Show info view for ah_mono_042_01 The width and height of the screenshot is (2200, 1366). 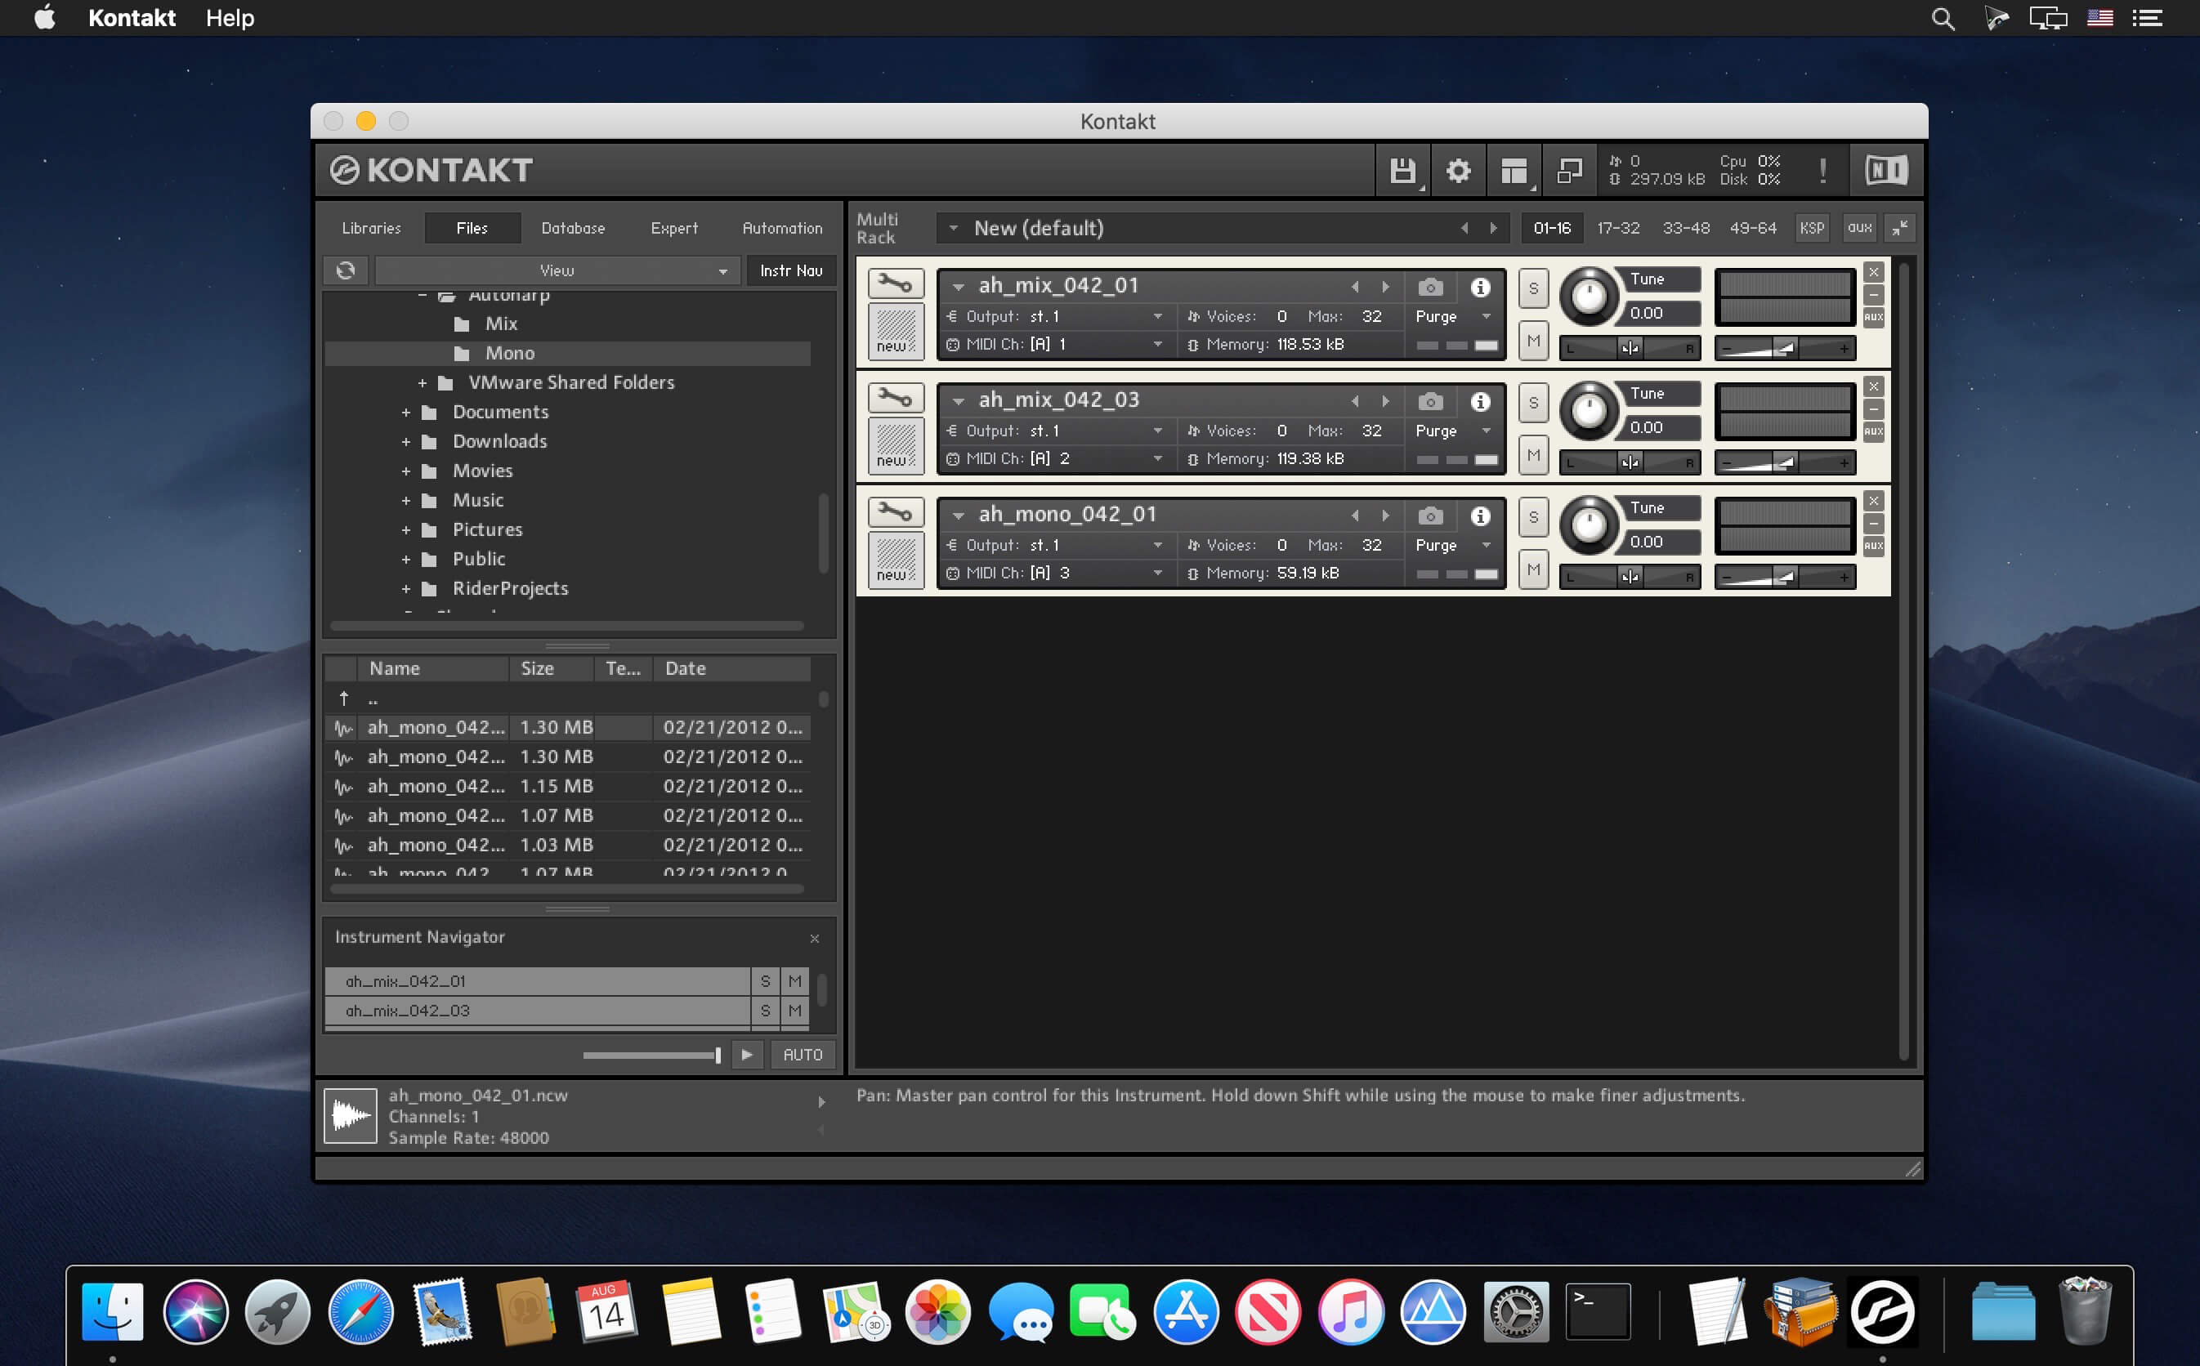tap(1480, 516)
